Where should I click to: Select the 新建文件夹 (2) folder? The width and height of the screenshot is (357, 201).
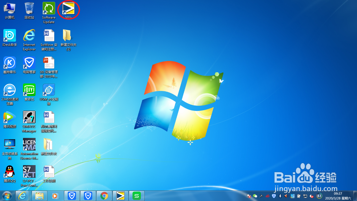68,40
